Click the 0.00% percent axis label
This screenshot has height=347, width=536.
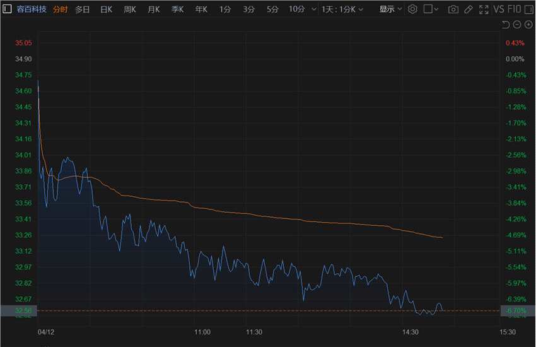pyautogui.click(x=515, y=59)
